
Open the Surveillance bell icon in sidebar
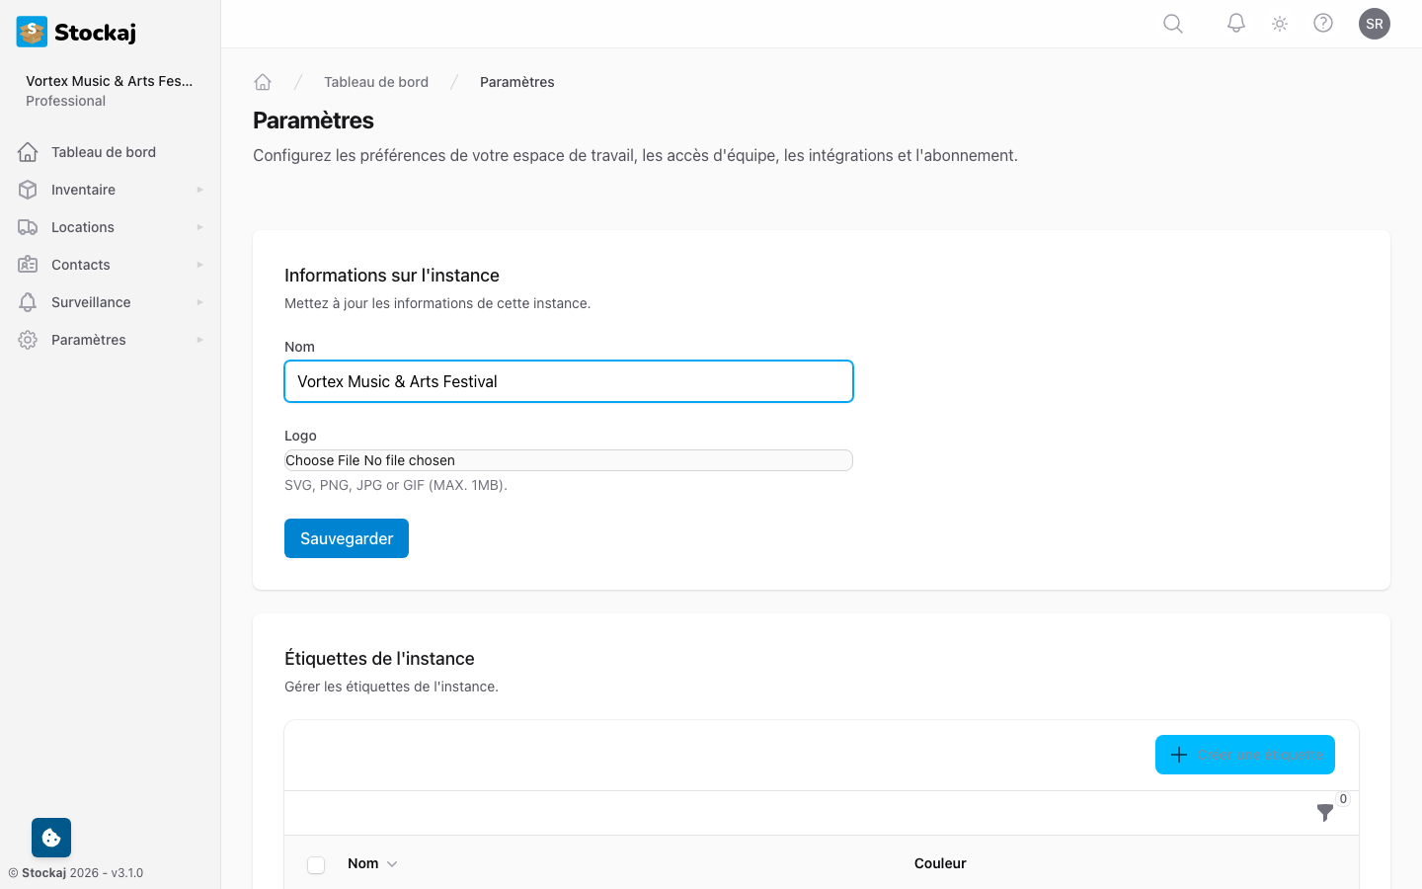point(29,301)
